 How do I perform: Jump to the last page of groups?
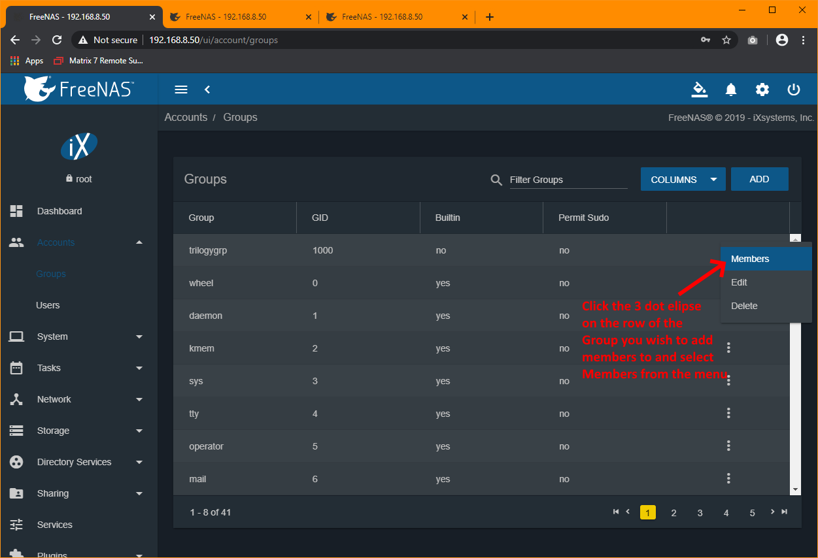coord(785,512)
